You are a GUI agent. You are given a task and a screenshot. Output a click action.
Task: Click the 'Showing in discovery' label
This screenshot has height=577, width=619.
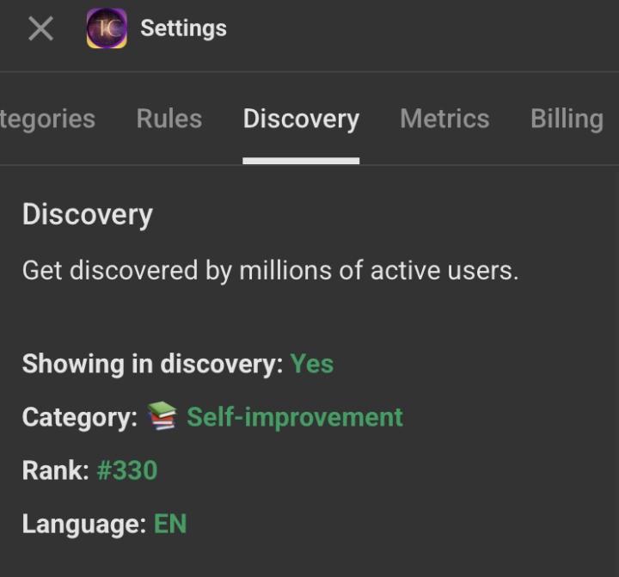[x=152, y=364]
